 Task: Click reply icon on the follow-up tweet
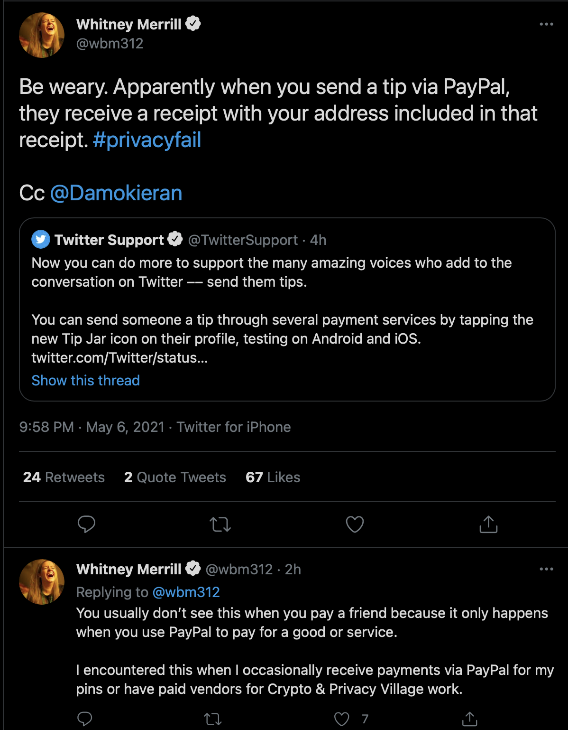coord(85,719)
